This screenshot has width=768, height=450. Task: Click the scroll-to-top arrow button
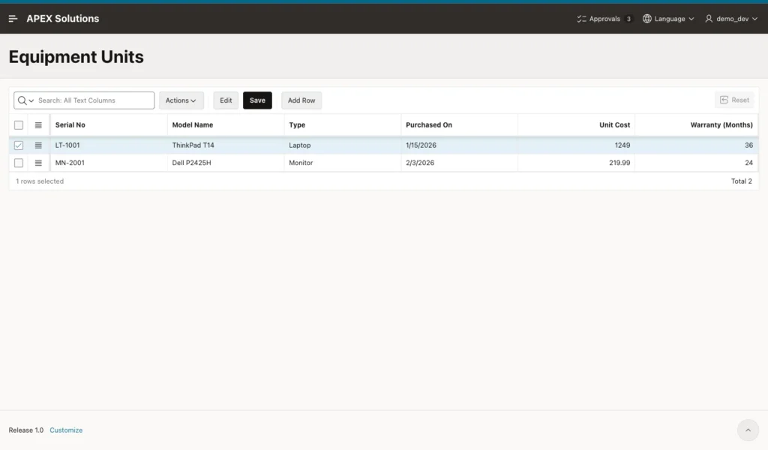click(748, 430)
